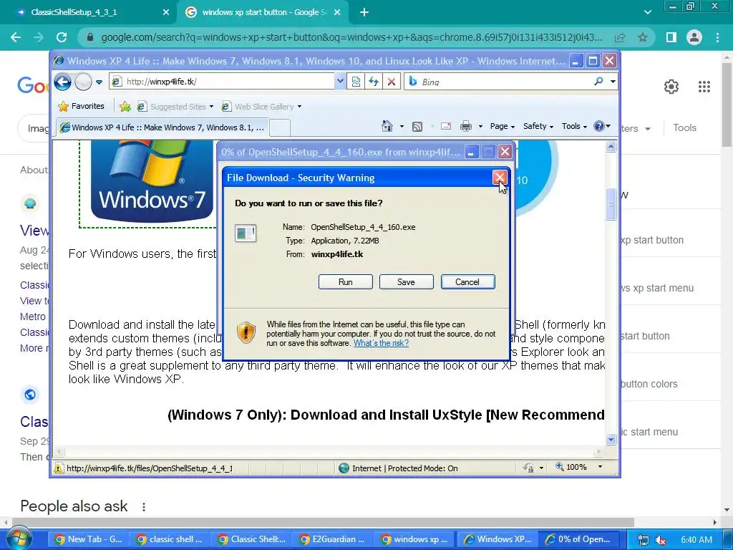Click the IE vertical scrollbar up arrow

[x=611, y=147]
